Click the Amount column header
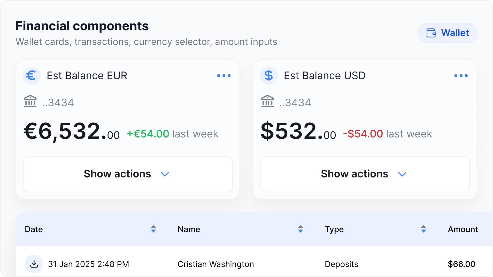 pyautogui.click(x=463, y=229)
